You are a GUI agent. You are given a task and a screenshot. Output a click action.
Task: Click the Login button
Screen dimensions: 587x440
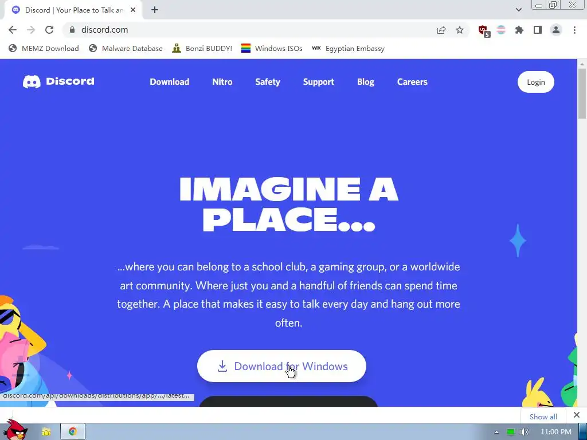click(x=536, y=82)
